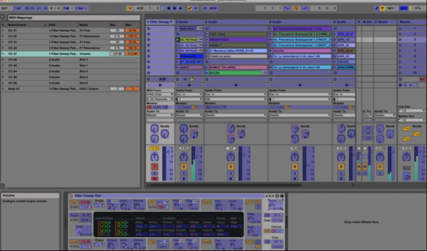The width and height of the screenshot is (427, 251).
Task: Click Save Preset icon on device title bar
Action: click(282, 196)
